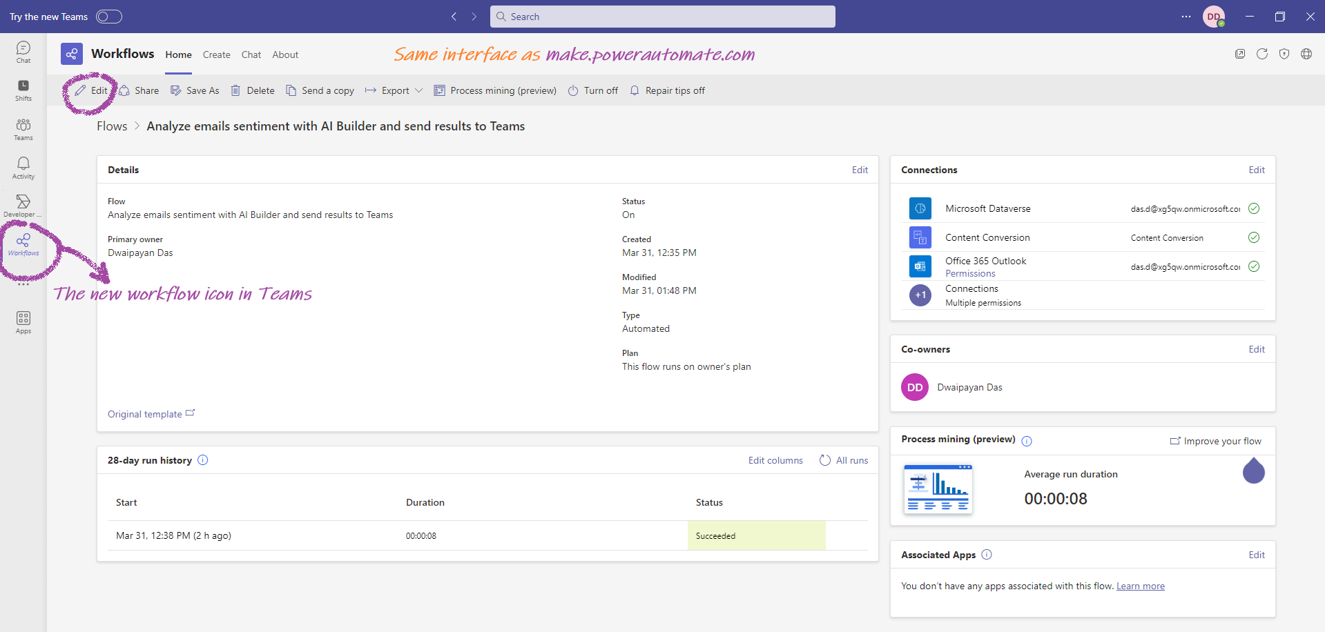Choose Save As in the toolbar
This screenshot has width=1325, height=632.
[195, 90]
